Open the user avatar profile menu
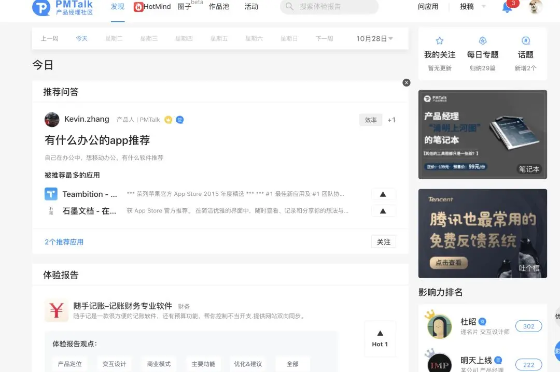Image resolution: width=560 pixels, height=372 pixels. click(x=535, y=7)
